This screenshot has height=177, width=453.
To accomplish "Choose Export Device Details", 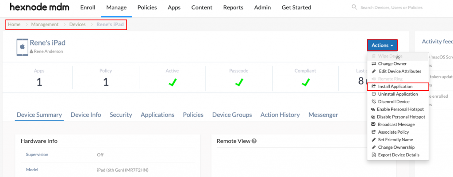I will [x=398, y=155].
